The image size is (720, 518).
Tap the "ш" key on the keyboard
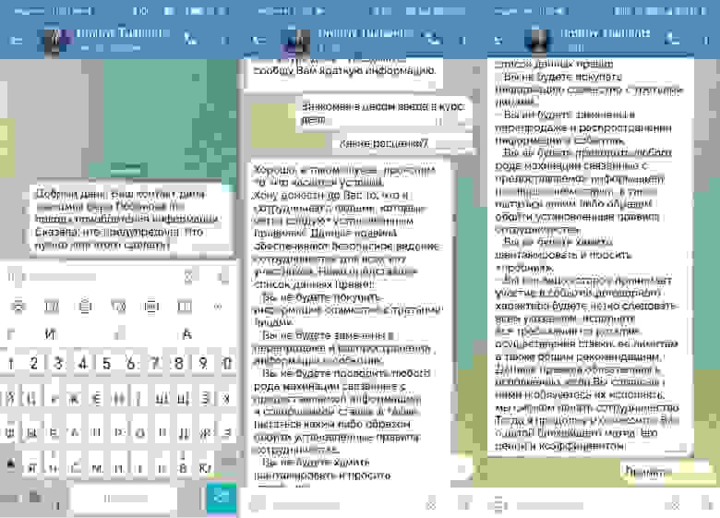[x=162, y=398]
